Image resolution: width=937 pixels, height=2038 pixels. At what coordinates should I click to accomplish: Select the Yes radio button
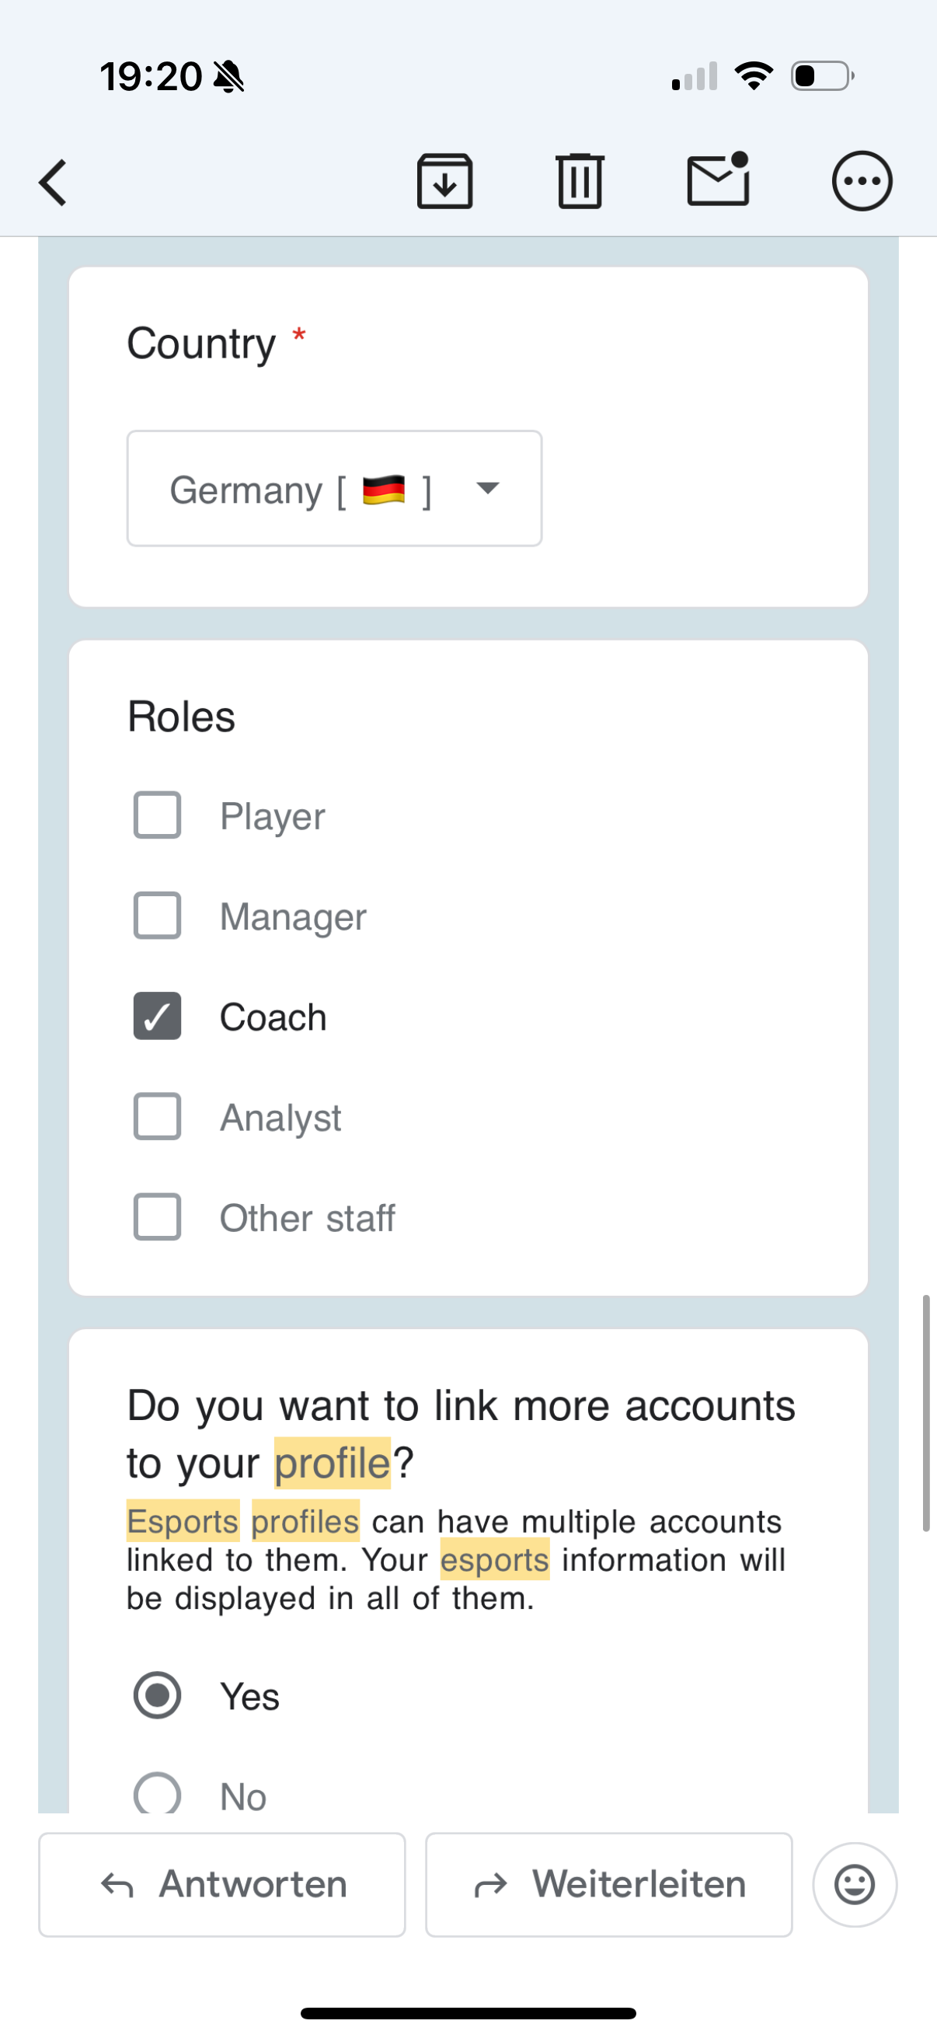[158, 1695]
